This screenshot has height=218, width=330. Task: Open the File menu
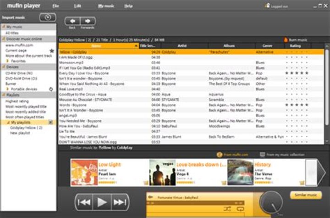tap(55, 6)
